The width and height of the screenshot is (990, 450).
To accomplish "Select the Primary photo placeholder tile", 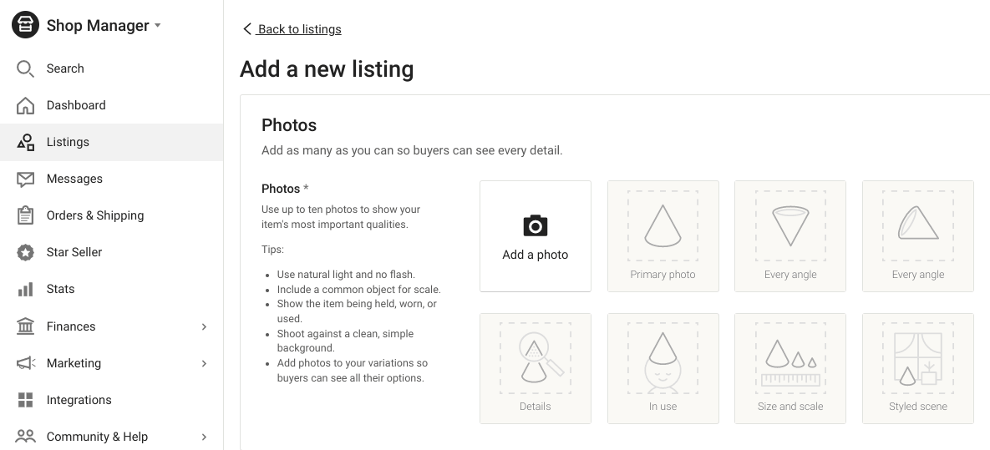I will click(663, 236).
